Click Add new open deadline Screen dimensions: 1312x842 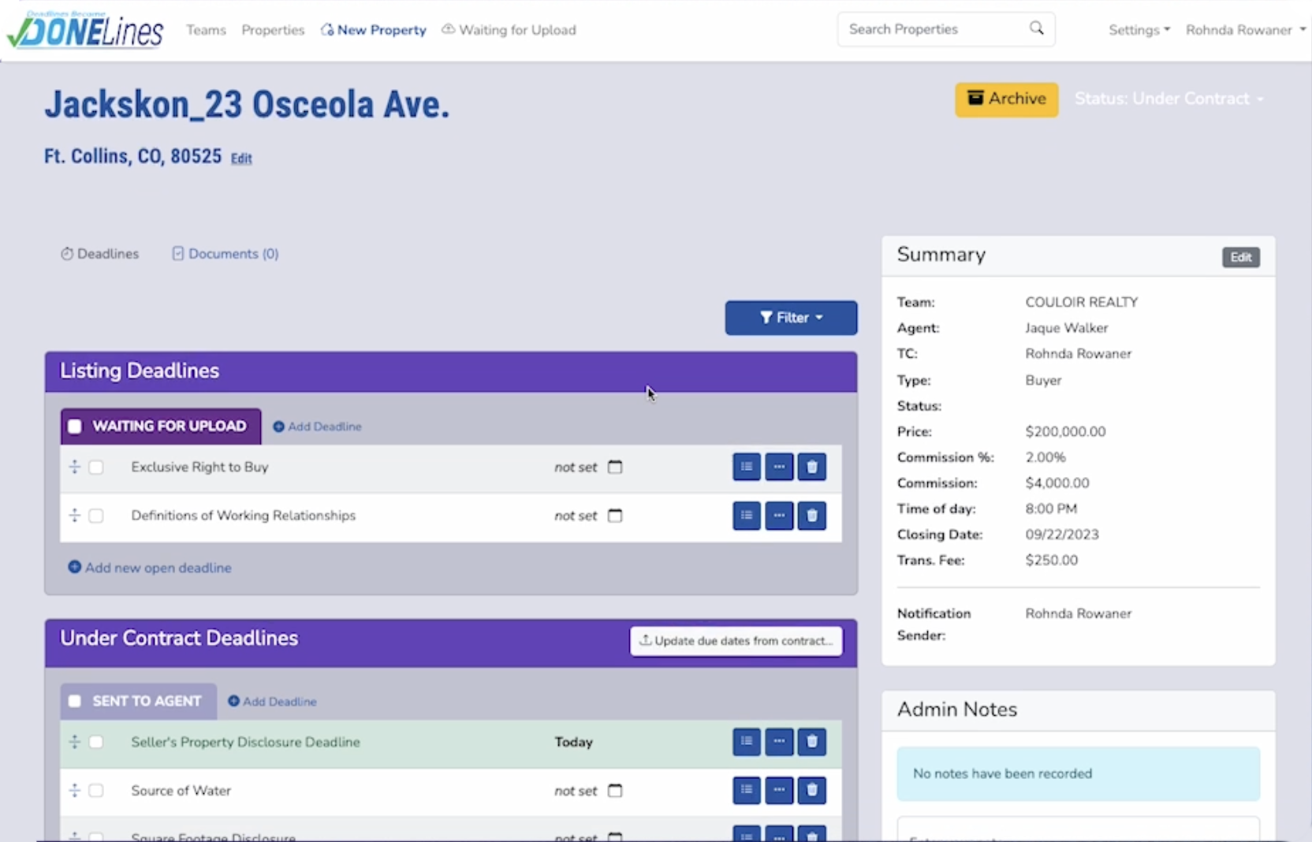[x=149, y=567]
